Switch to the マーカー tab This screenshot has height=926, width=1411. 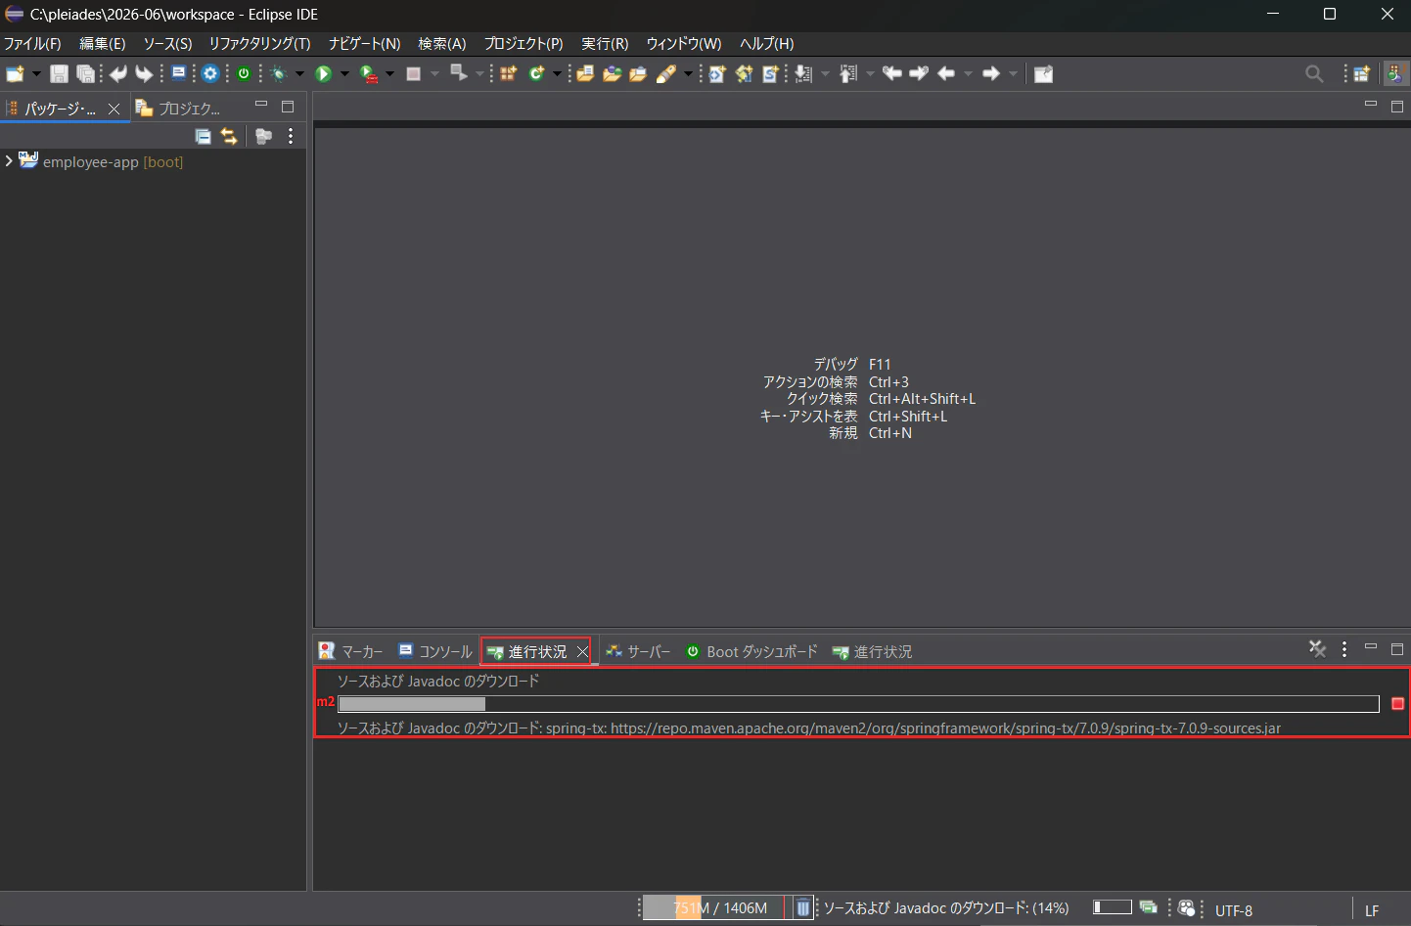(351, 651)
